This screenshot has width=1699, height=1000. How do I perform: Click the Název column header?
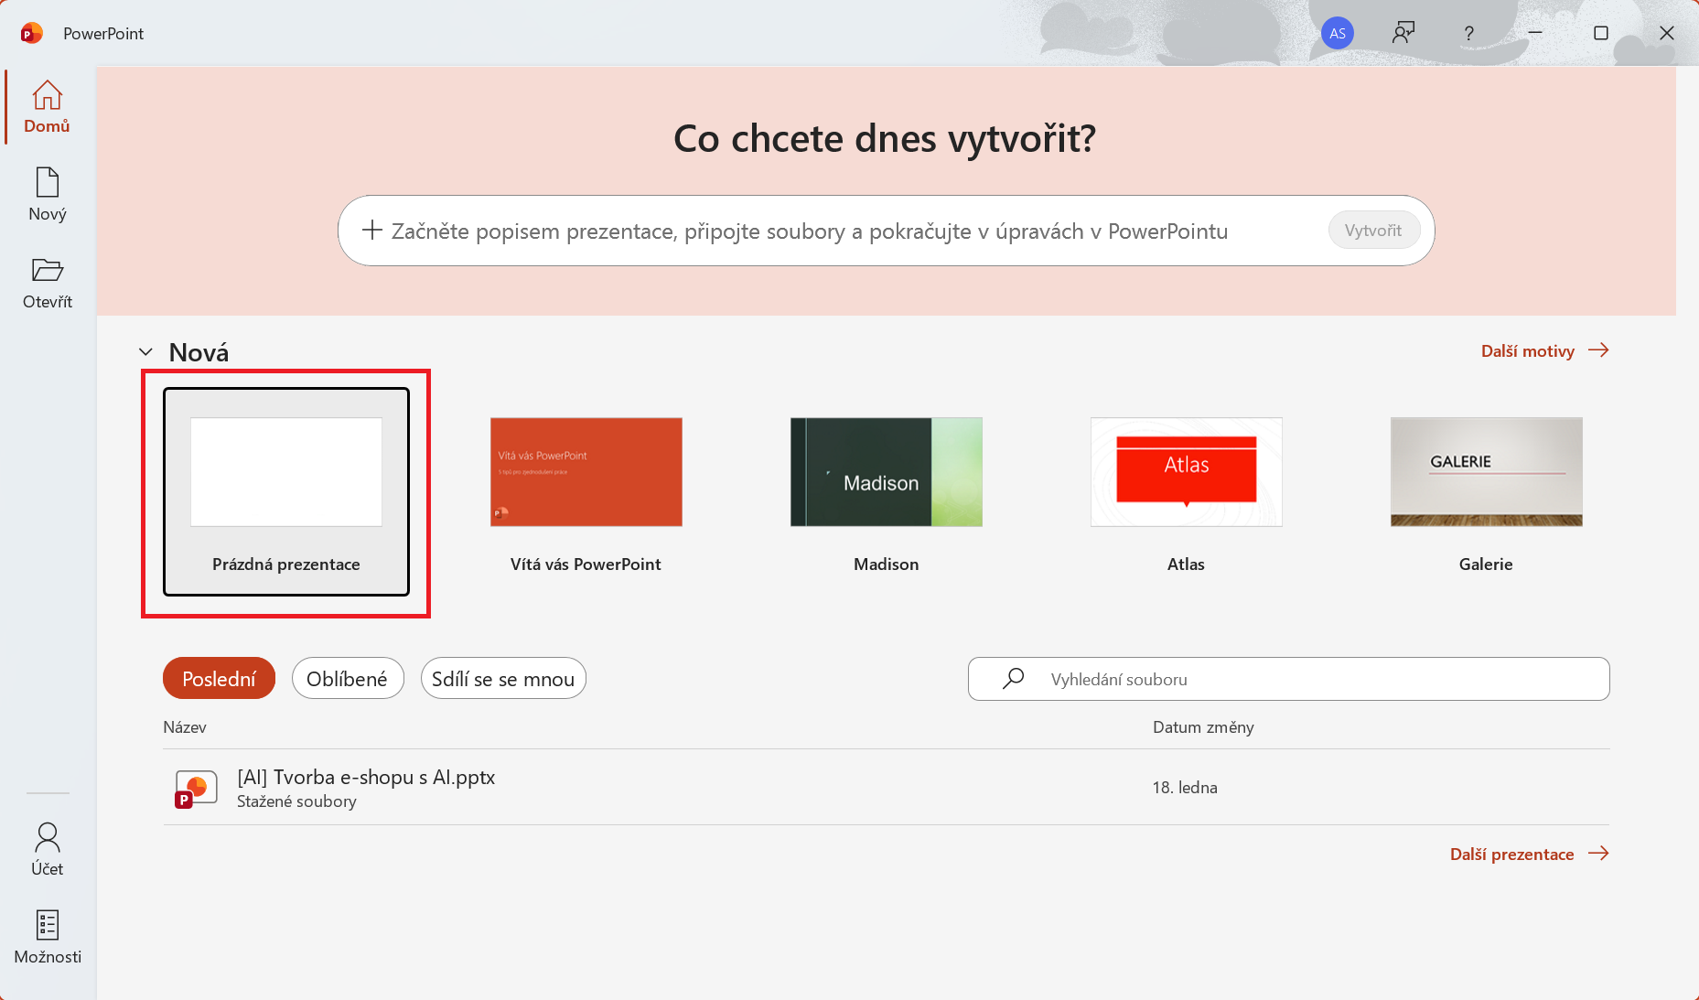185,727
